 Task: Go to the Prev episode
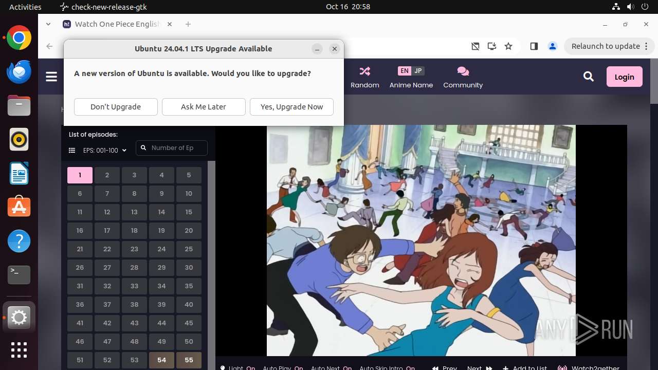click(445, 368)
